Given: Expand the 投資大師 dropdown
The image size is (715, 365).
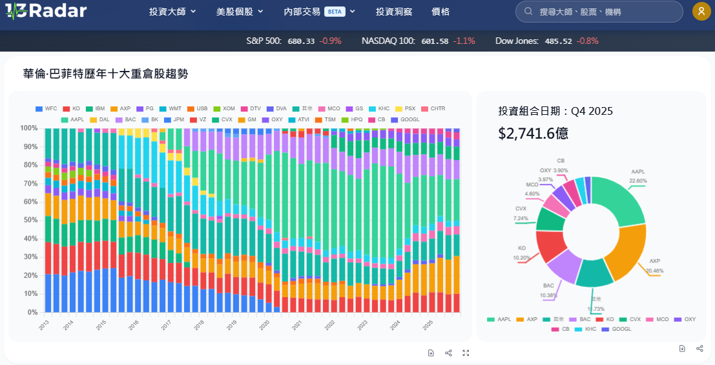Looking at the screenshot, I should click(172, 12).
